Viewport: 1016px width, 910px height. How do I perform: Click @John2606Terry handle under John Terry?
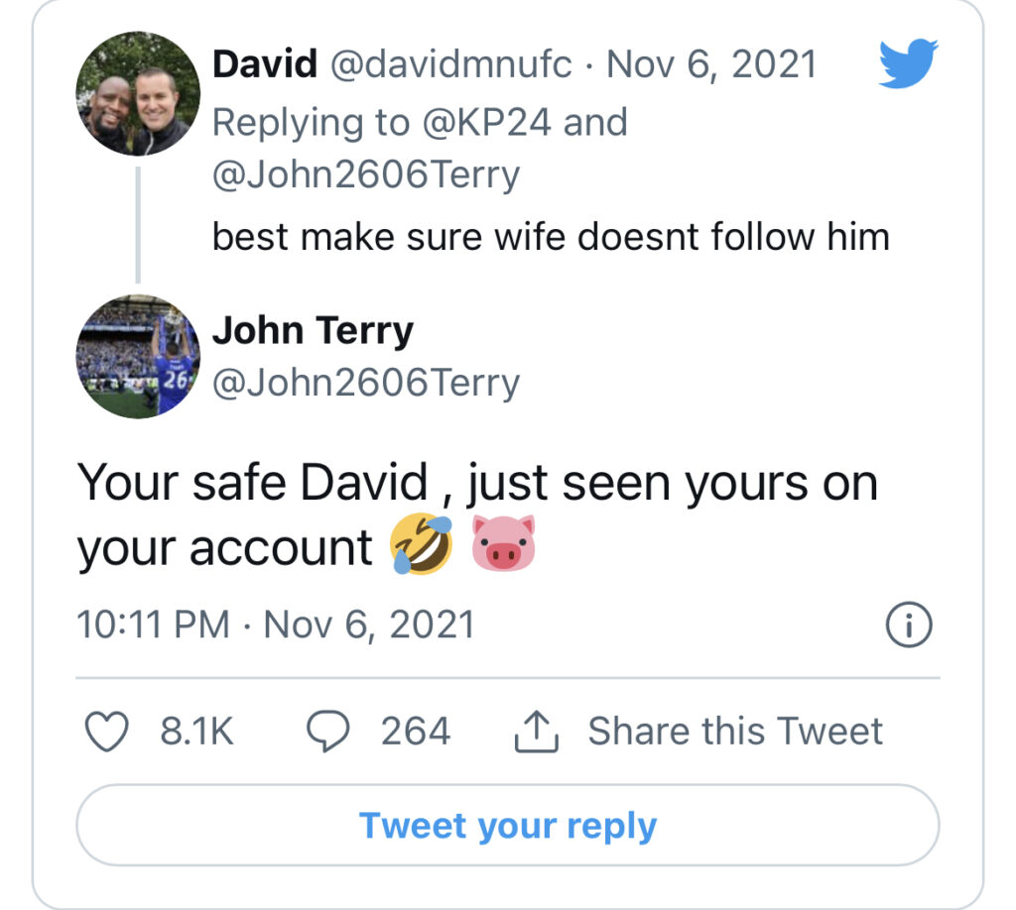point(366,383)
